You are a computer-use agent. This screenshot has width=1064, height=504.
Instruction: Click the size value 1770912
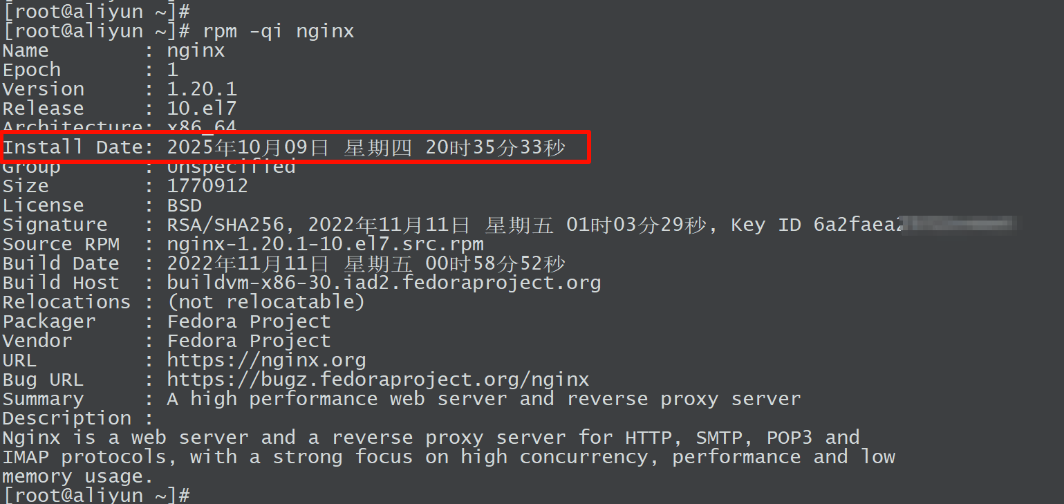point(207,186)
